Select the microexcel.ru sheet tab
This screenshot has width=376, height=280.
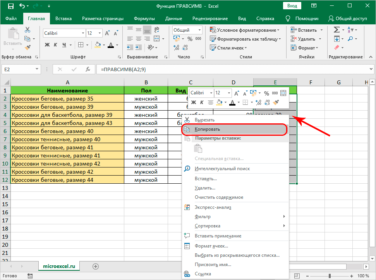click(59, 266)
